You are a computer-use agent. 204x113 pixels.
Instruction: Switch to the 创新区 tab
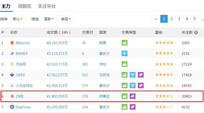click(x=25, y=6)
